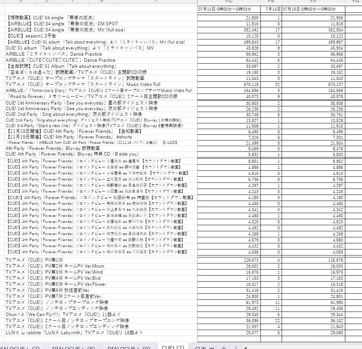Click the value 670,118 in the 07月14日 column
This screenshot has width=362, height=349.
pos(229,84)
